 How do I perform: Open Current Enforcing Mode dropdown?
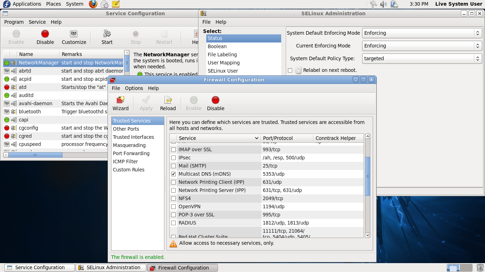(422, 46)
